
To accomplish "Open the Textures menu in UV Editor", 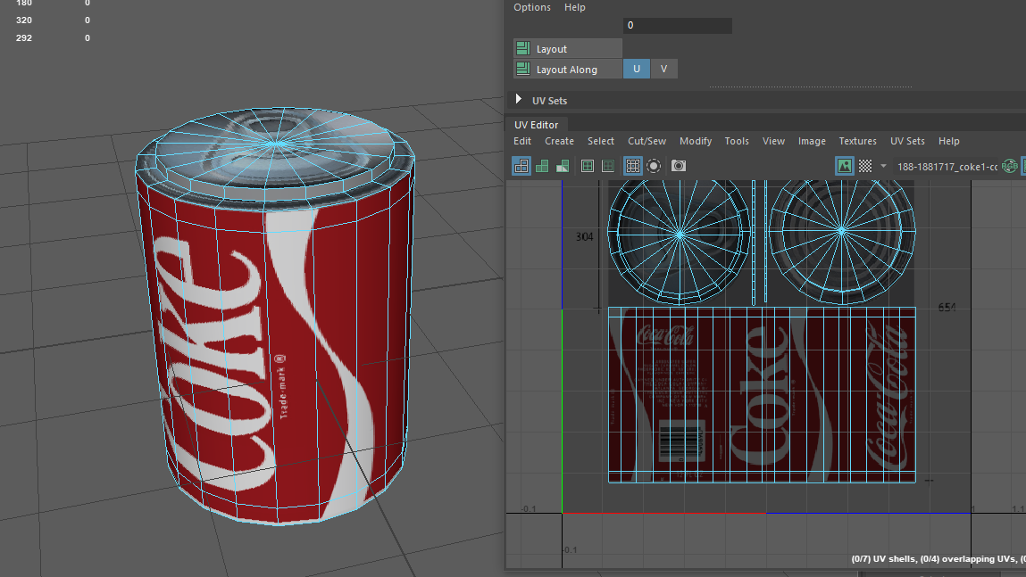I will pos(857,141).
